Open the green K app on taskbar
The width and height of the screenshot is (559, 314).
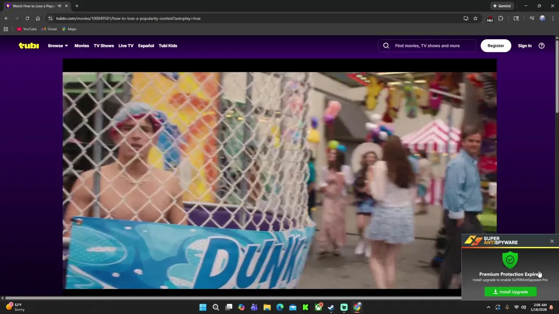click(306, 307)
